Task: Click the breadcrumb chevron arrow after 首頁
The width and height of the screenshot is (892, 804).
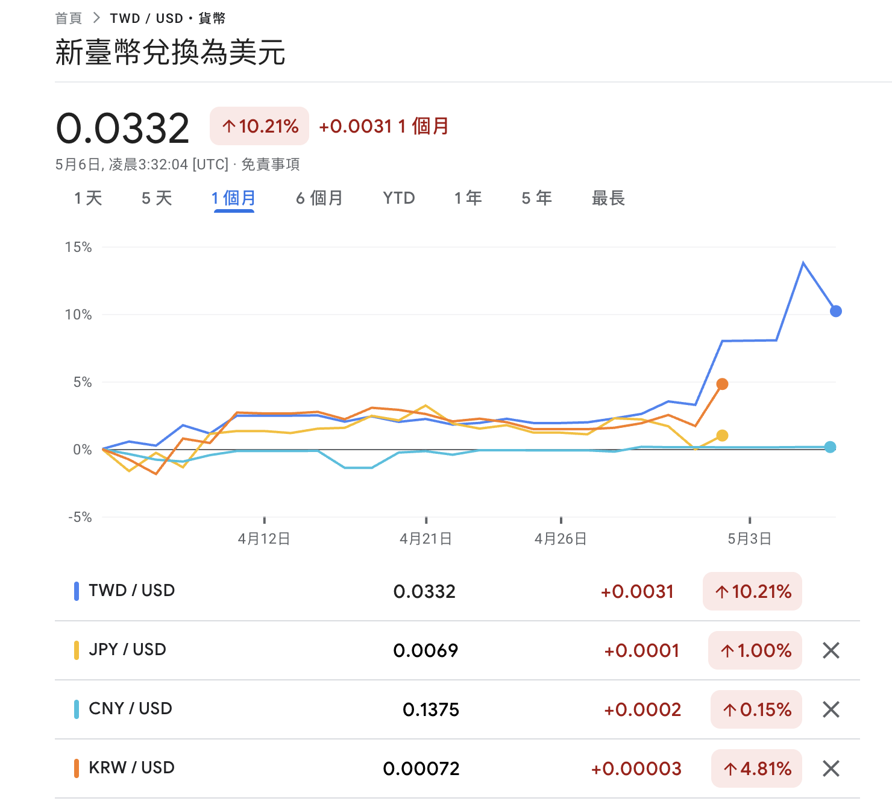Action: (96, 18)
